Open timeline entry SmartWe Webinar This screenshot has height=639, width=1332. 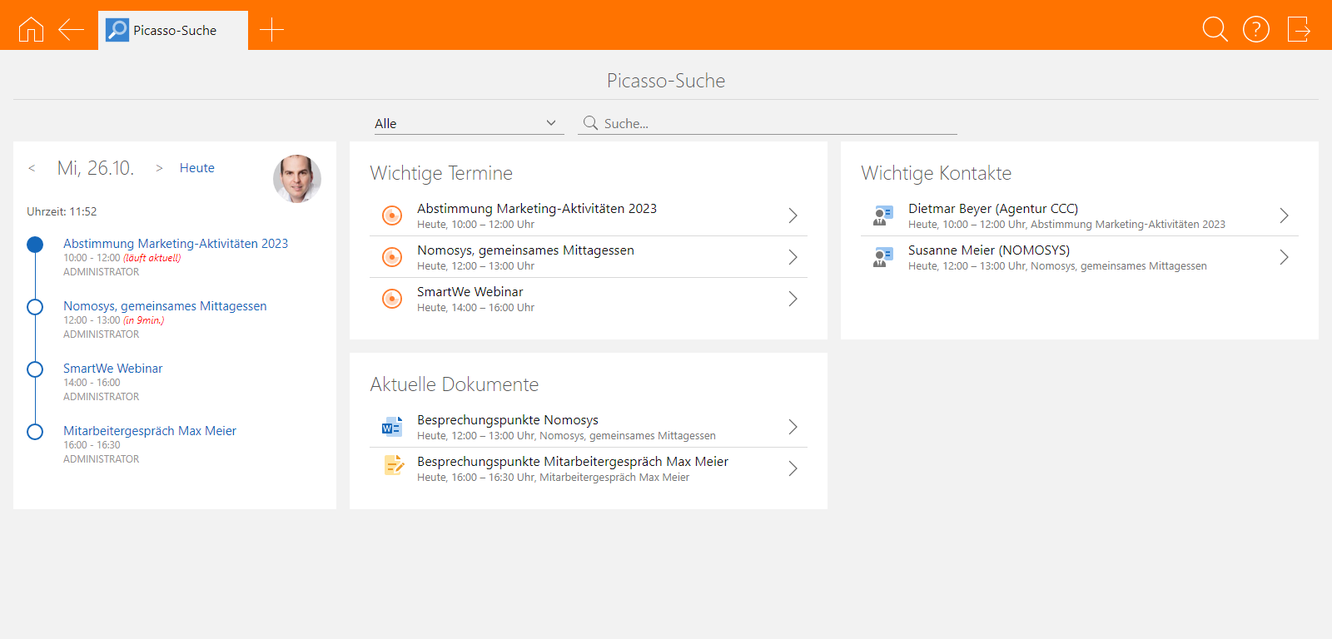coord(113,369)
